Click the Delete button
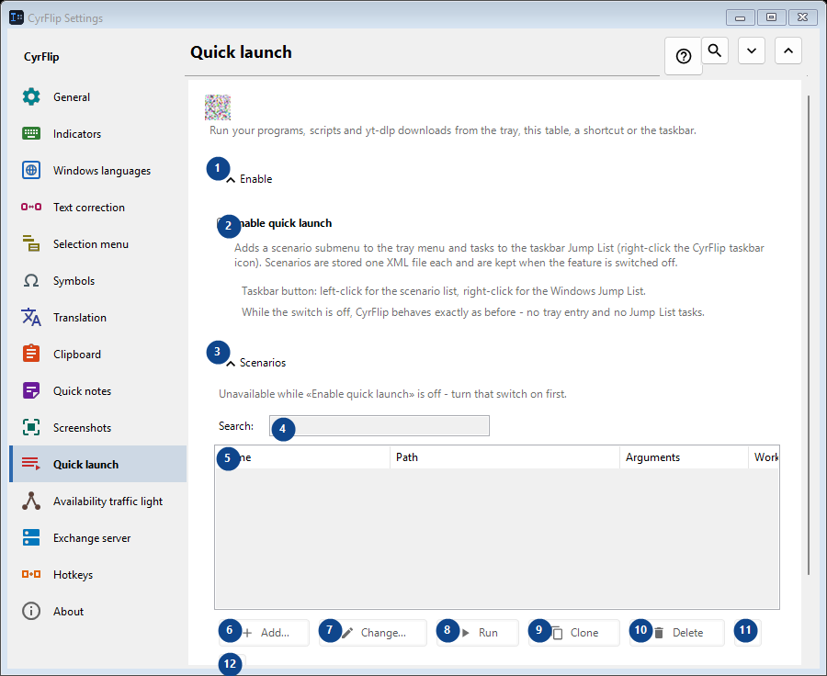 coord(676,633)
